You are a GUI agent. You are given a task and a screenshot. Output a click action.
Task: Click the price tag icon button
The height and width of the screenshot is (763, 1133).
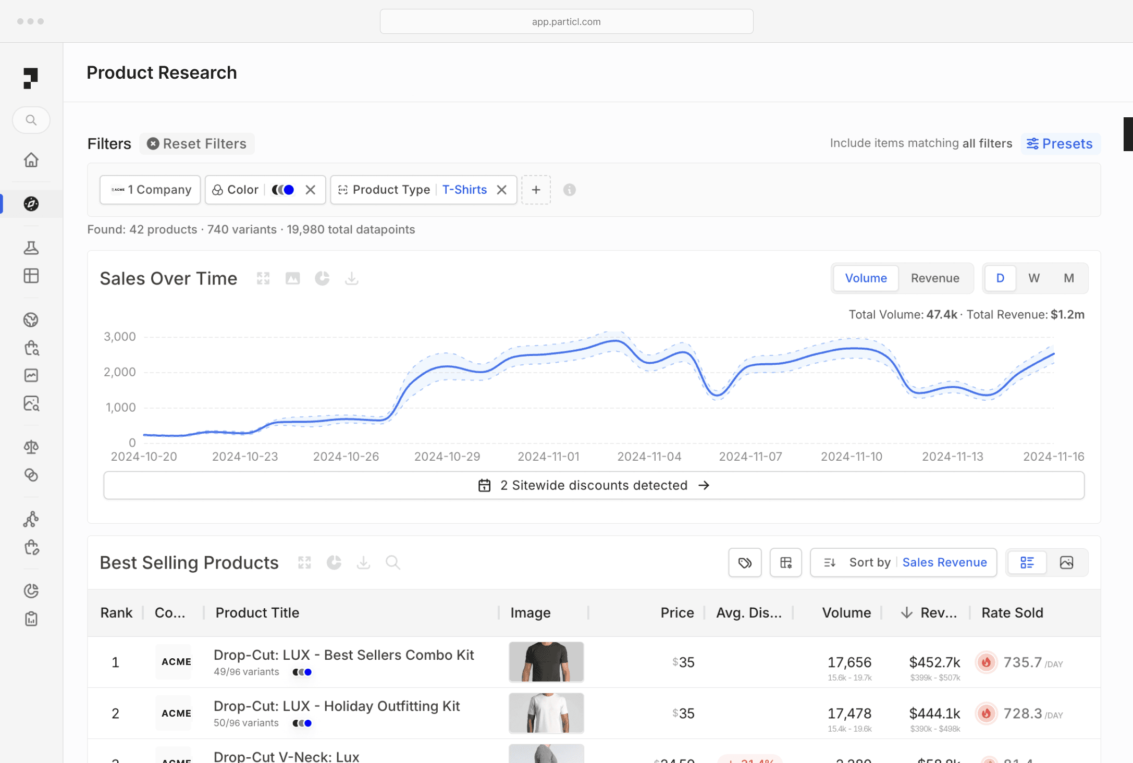[745, 562]
